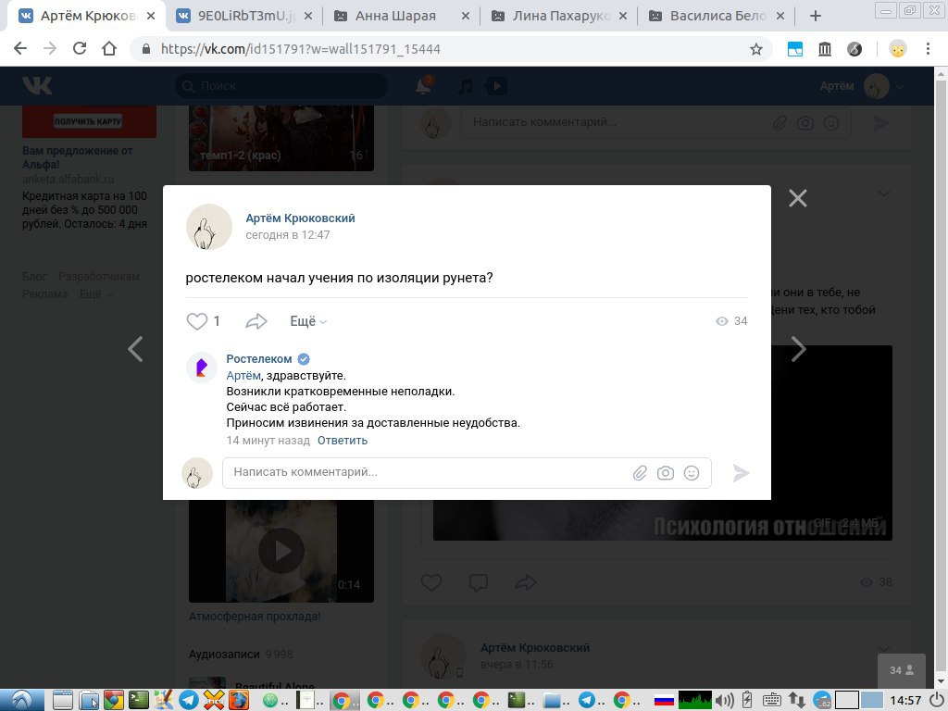This screenshot has height=711, width=948.
Task: Click the volume icon in the system tray
Action: 724,700
